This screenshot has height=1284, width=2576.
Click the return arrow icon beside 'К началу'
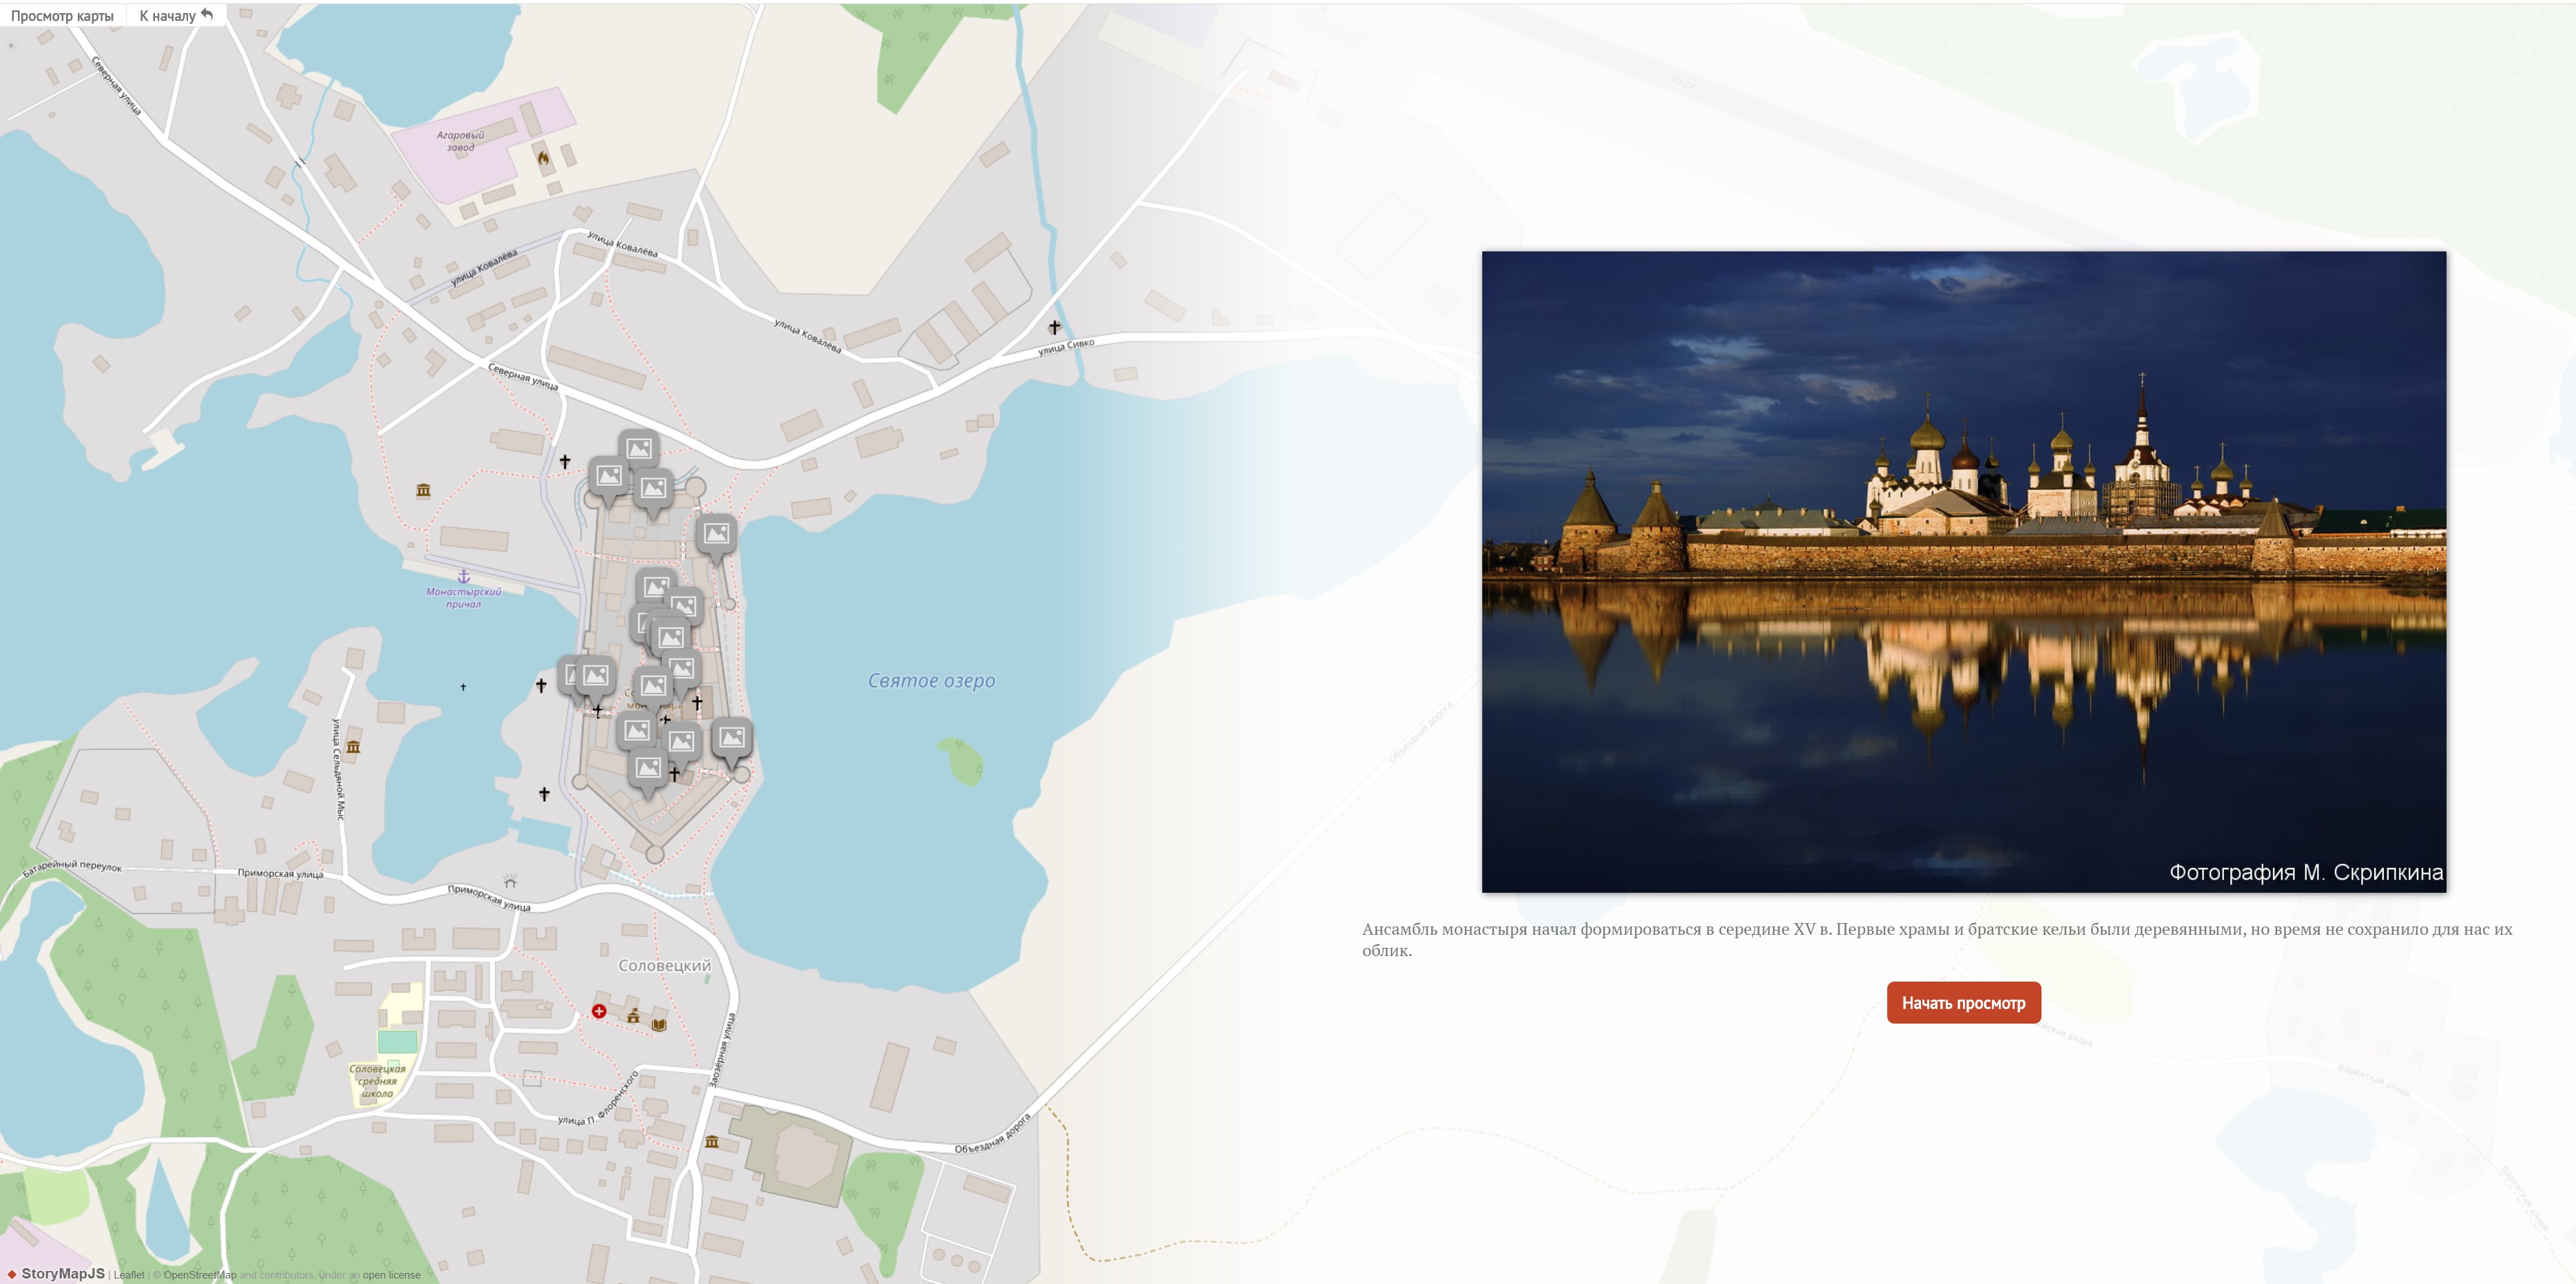click(207, 14)
